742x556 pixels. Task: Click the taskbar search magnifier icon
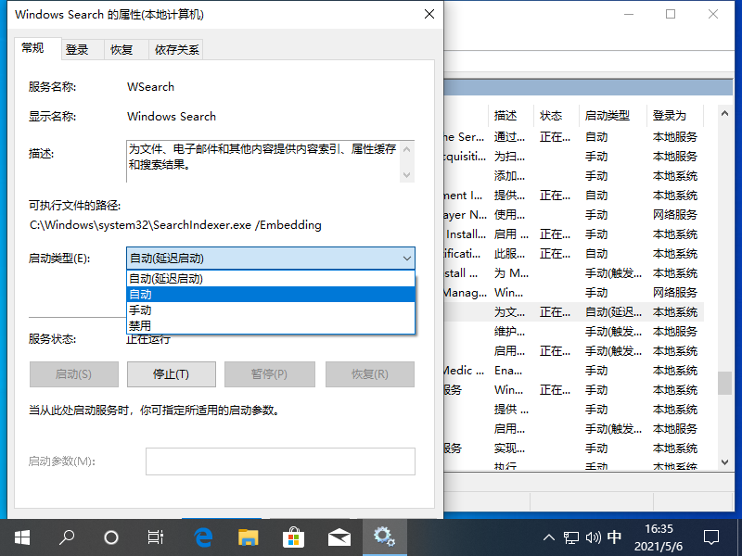point(67,537)
